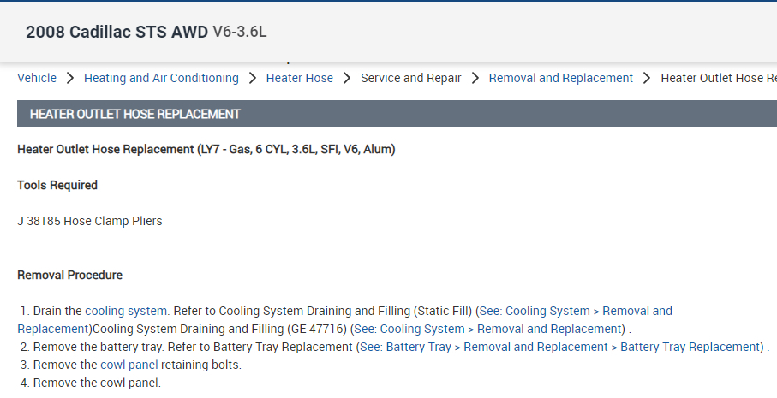Open the See: Cooling System link after Static Fill
The width and height of the screenshot is (777, 398).
tap(576, 311)
